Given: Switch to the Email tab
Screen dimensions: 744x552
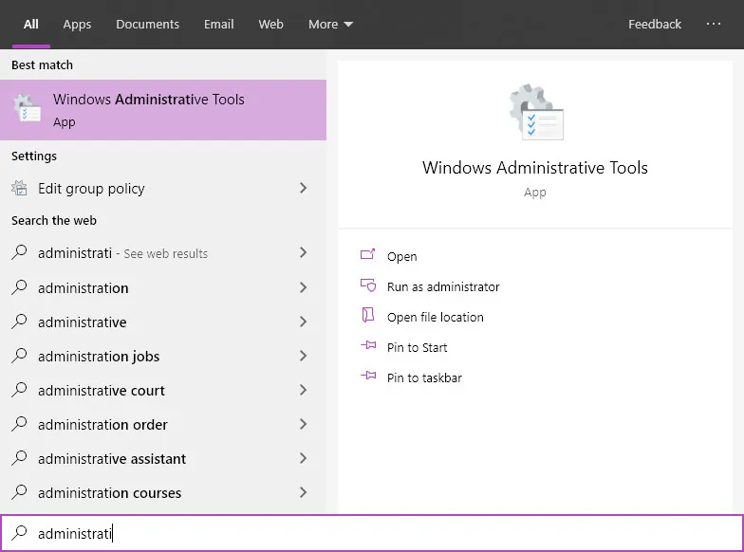Looking at the screenshot, I should 218,25.
